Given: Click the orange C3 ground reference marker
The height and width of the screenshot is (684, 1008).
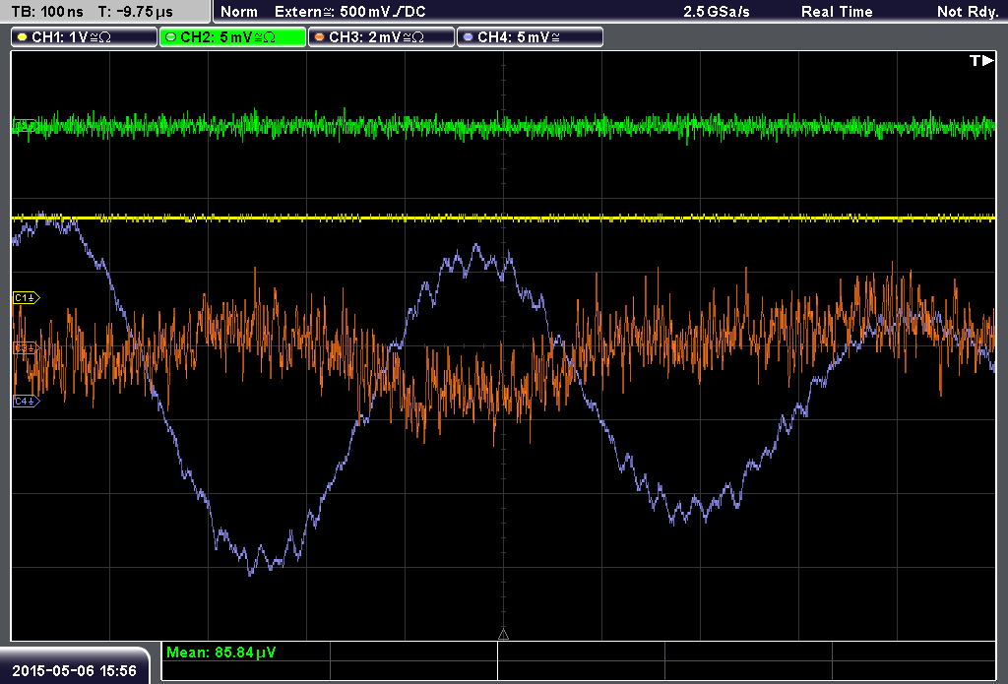Looking at the screenshot, I should 27,347.
